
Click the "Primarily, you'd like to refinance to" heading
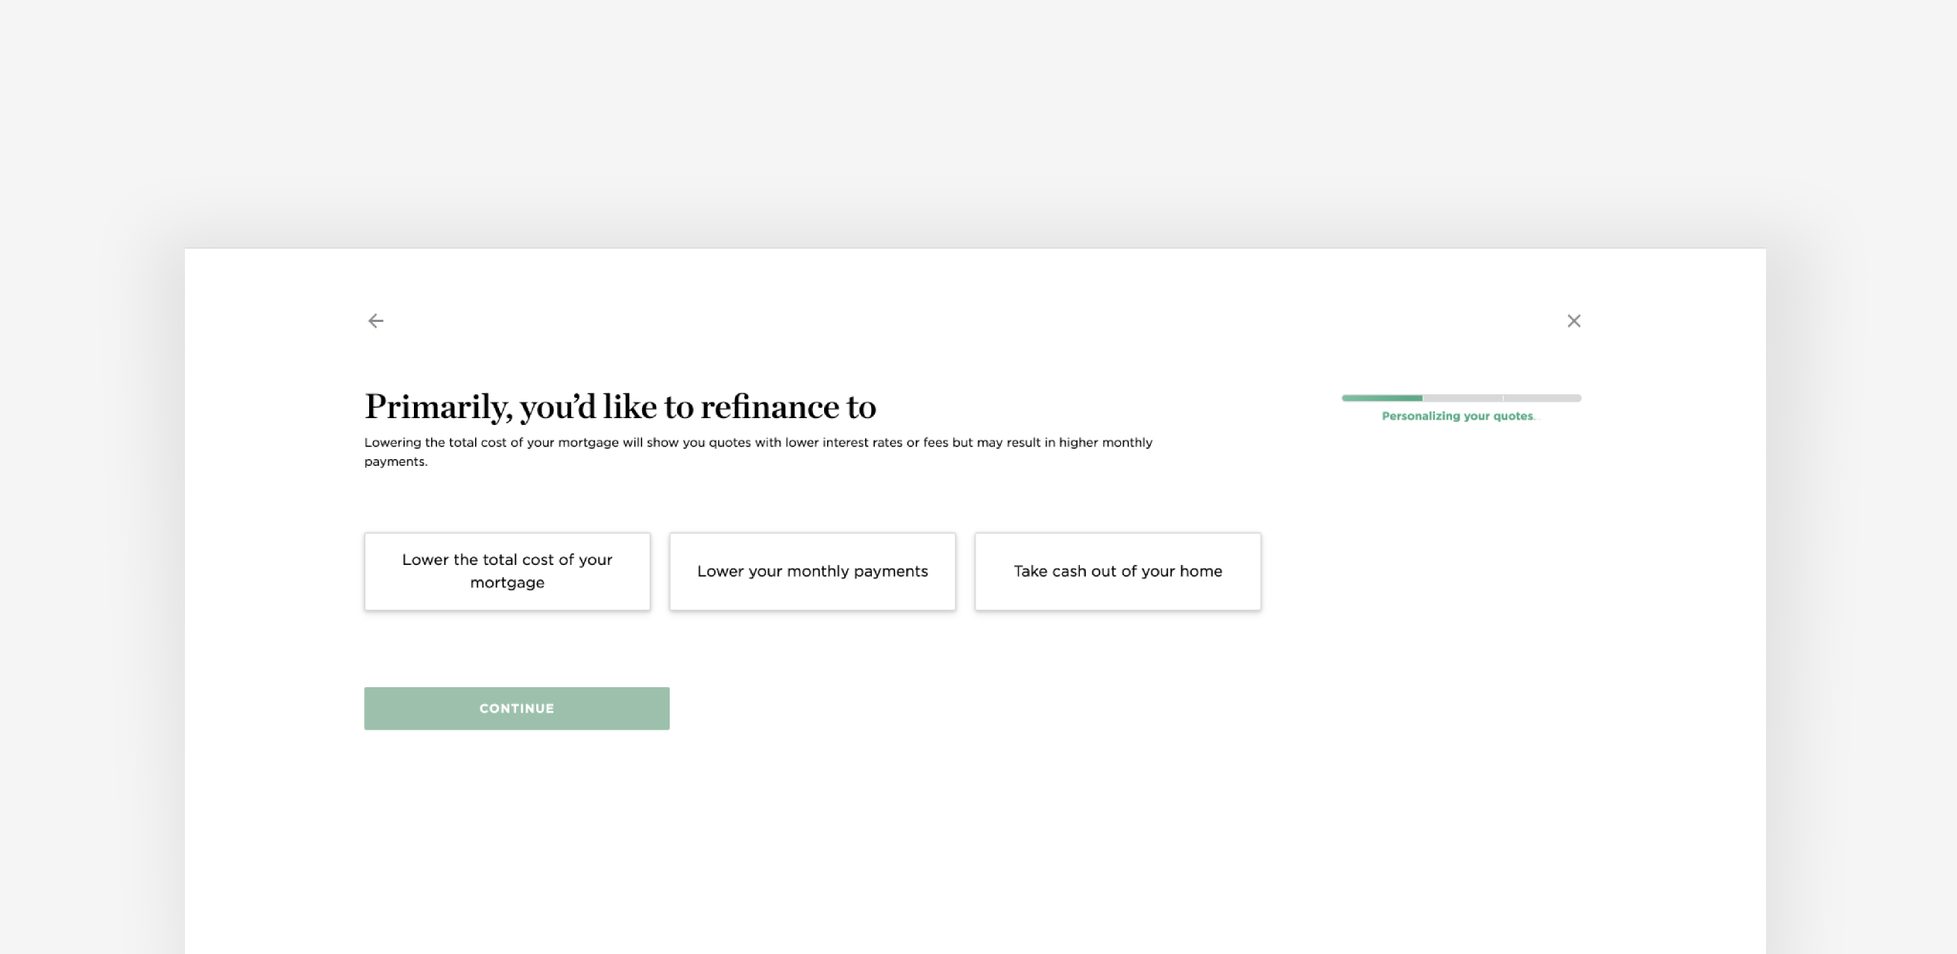pos(620,407)
